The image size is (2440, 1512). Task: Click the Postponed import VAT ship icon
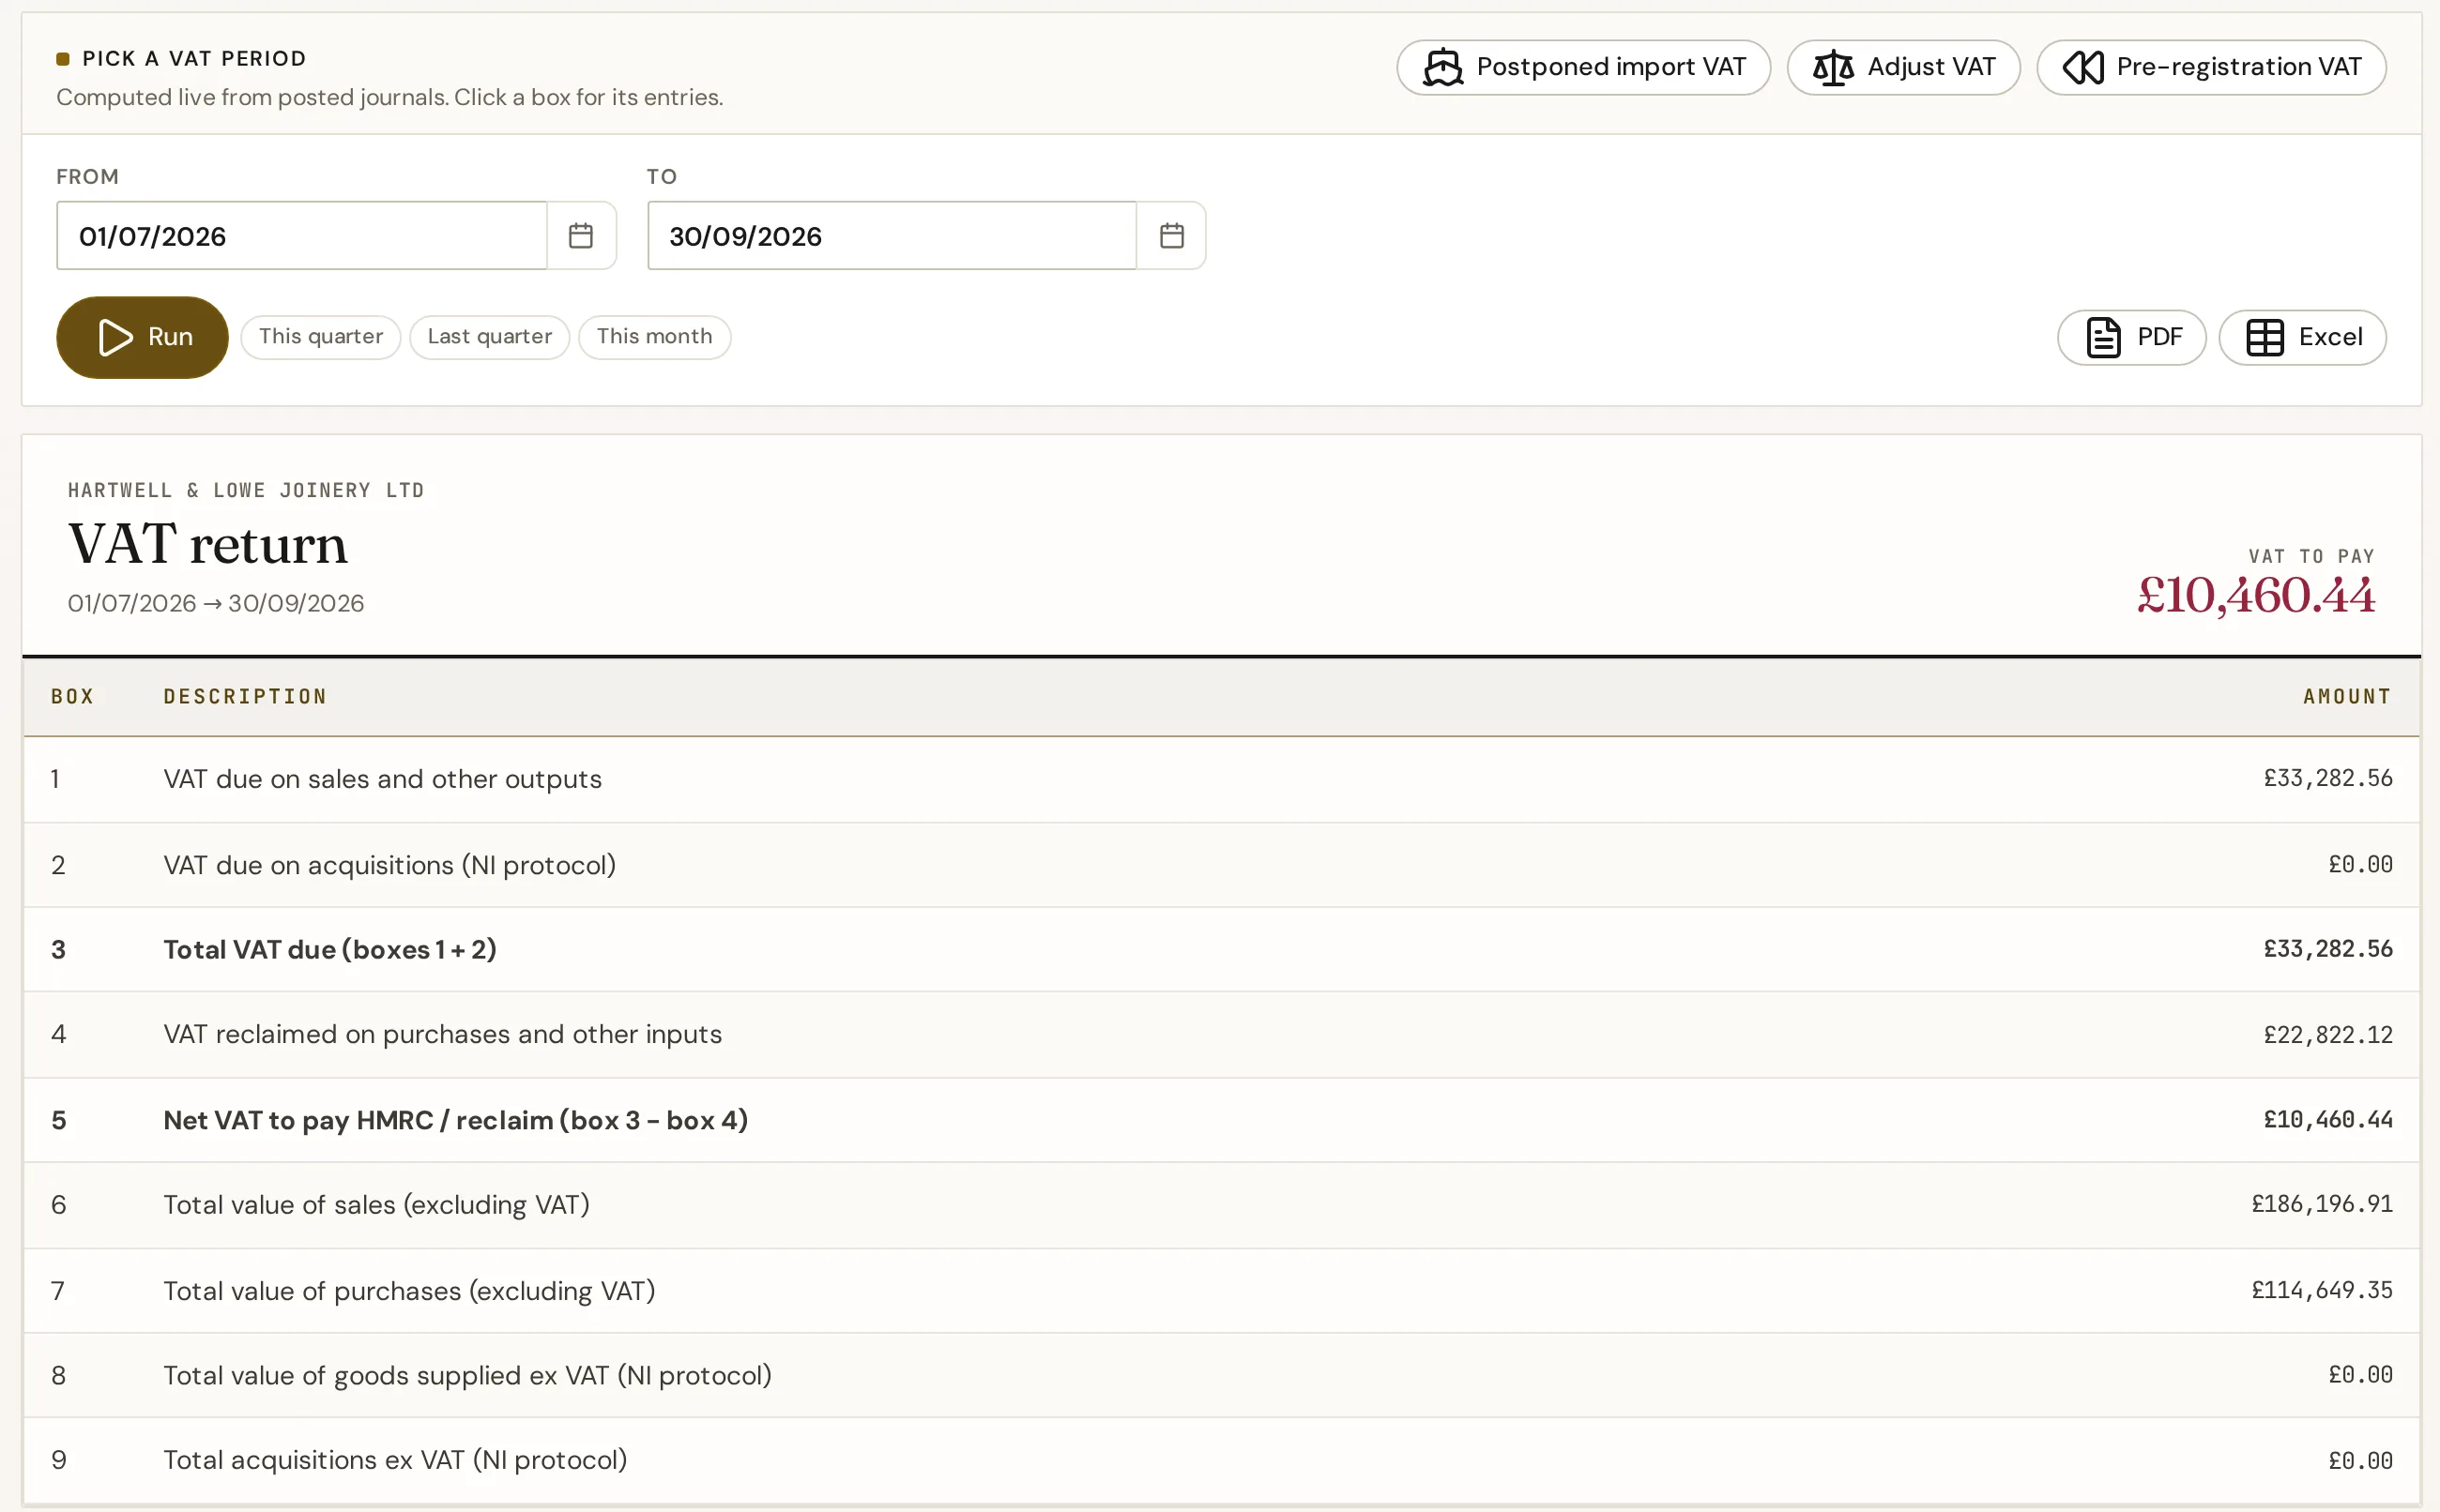(x=1442, y=67)
